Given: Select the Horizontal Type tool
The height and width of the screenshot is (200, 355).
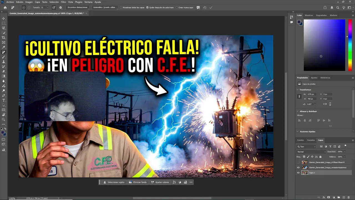Looking at the screenshot, I should tap(4, 100).
